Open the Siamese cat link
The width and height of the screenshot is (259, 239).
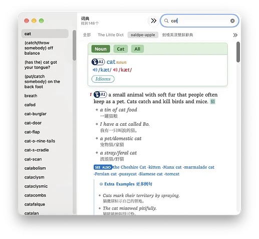(151, 174)
